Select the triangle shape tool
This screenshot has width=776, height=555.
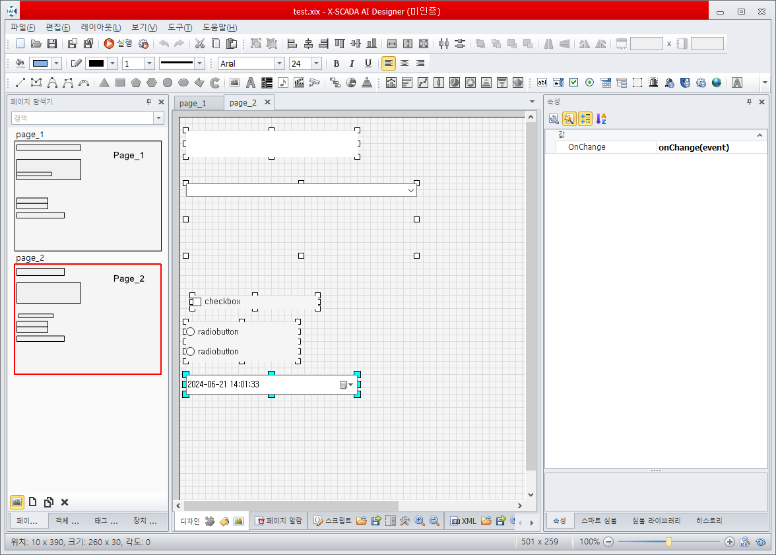(x=104, y=82)
